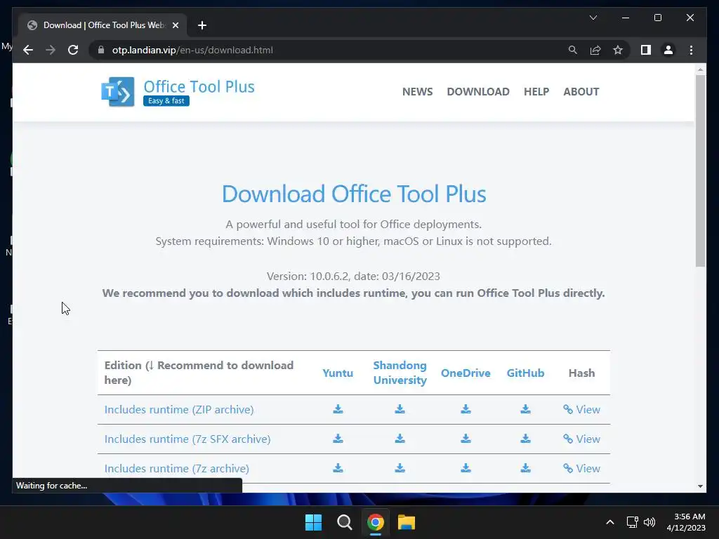The width and height of the screenshot is (719, 539).
Task: Click the Yuntu column header link
Action: coord(338,373)
